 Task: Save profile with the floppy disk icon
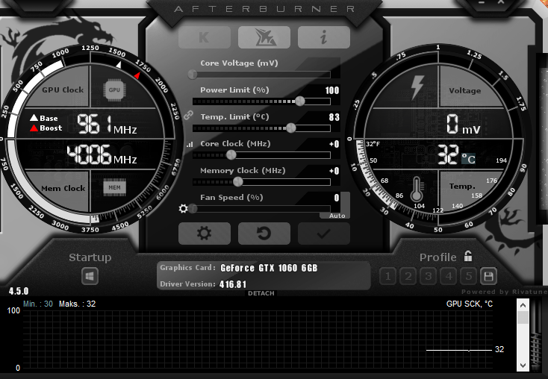point(488,276)
